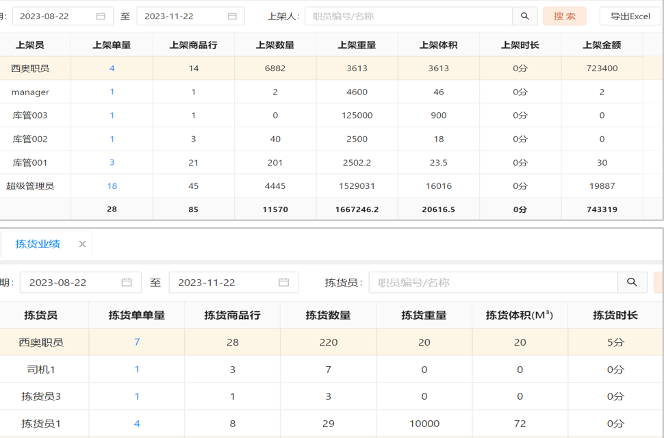
Task: Click the 上架金额 column header
Action: (602, 45)
